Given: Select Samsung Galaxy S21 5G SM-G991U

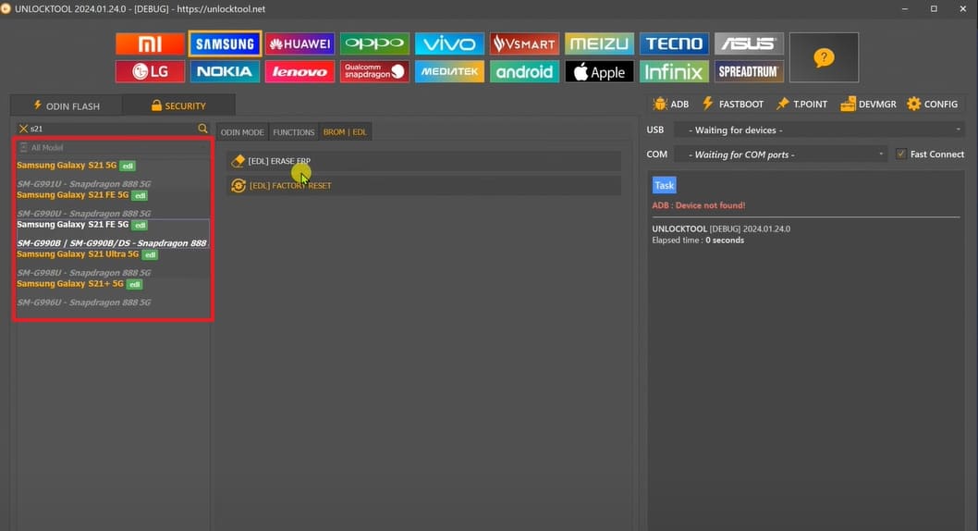Looking at the screenshot, I should coord(112,174).
